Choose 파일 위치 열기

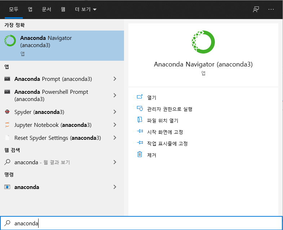point(163,120)
